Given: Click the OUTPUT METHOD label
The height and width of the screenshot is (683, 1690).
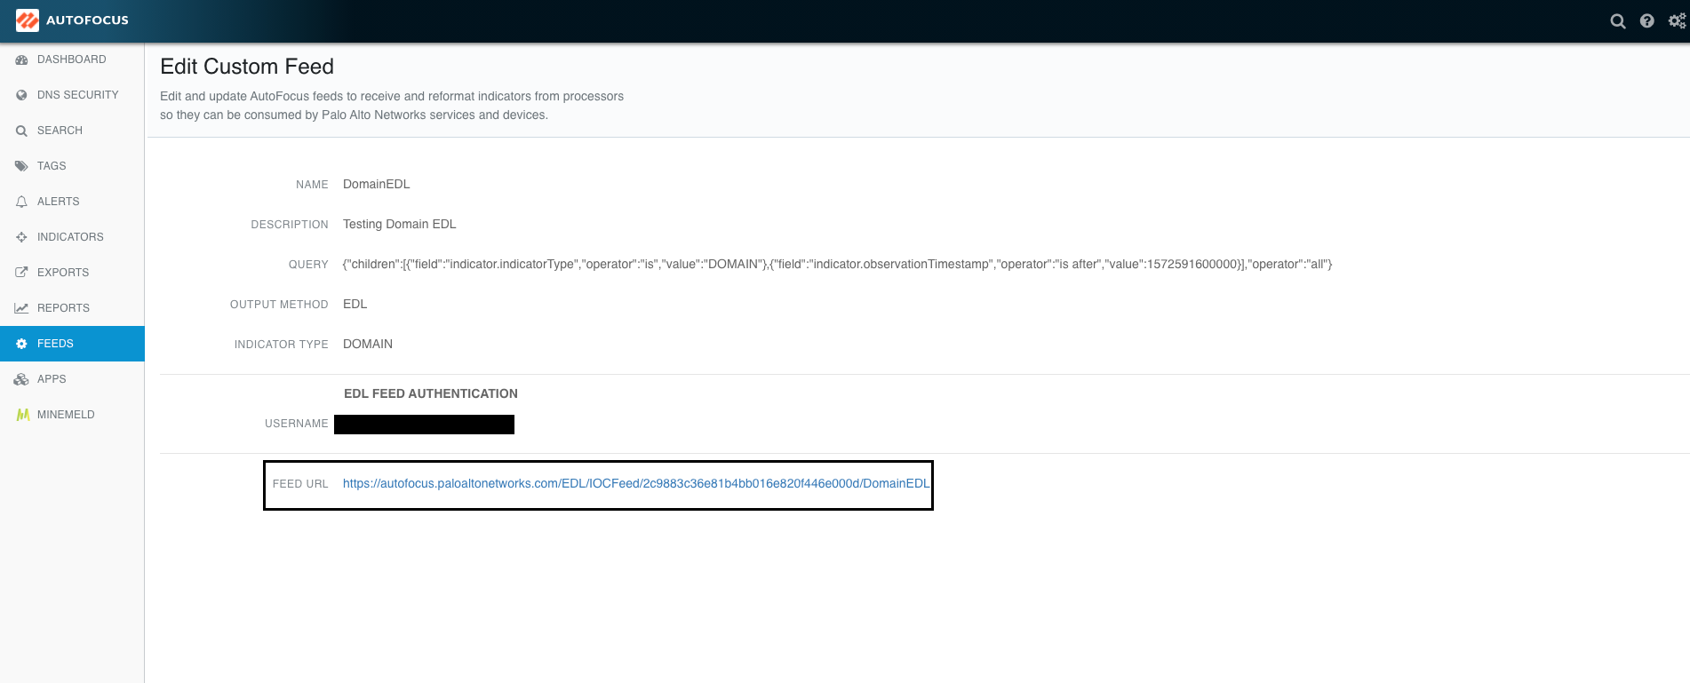Looking at the screenshot, I should pos(279,305).
